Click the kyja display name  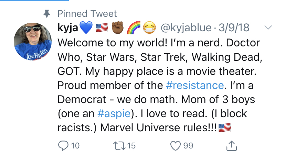pyautogui.click(x=68, y=28)
